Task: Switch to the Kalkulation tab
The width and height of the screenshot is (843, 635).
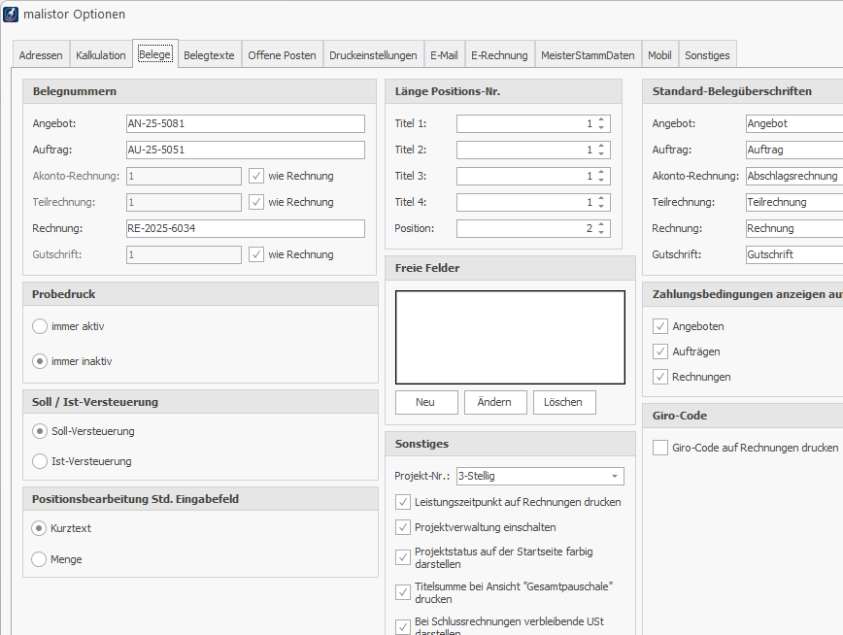Action: 101,55
